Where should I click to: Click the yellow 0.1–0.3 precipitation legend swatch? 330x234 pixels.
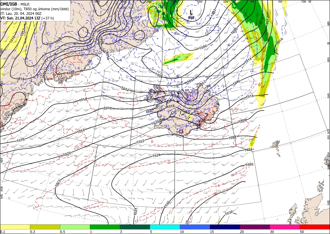tap(15, 227)
